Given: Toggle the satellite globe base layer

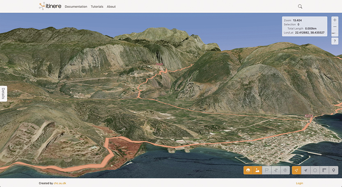Looking at the screenshot, I should (x=248, y=170).
